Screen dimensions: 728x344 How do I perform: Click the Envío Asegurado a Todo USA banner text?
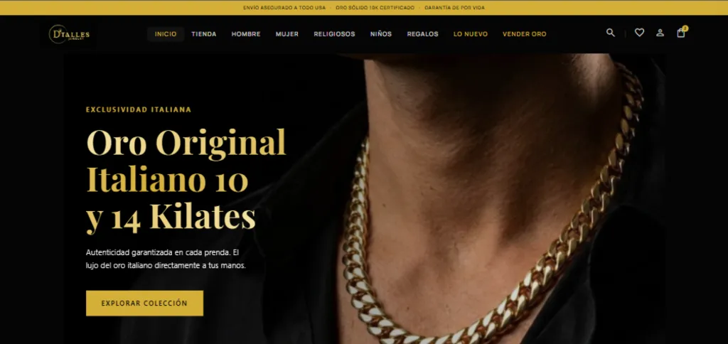[284, 8]
